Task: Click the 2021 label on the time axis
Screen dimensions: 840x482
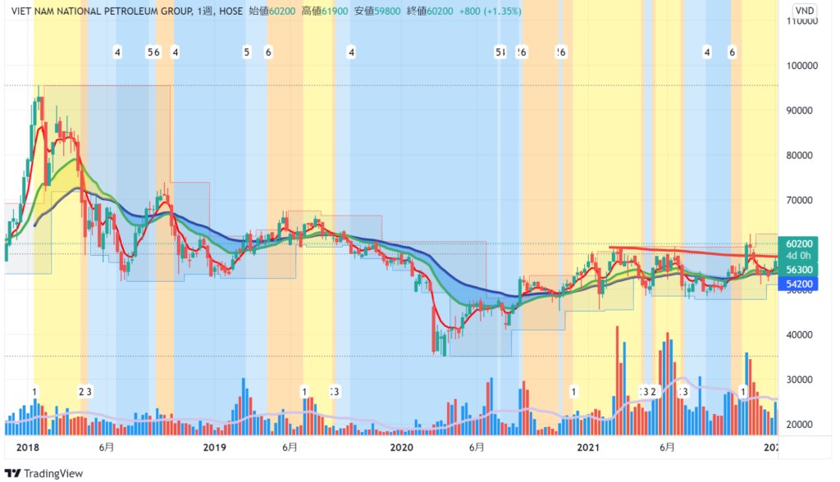Action: coord(587,448)
